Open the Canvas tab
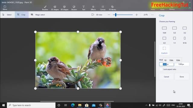Image resolution: width=193 pixels, height=108 pixels. click(103, 8)
